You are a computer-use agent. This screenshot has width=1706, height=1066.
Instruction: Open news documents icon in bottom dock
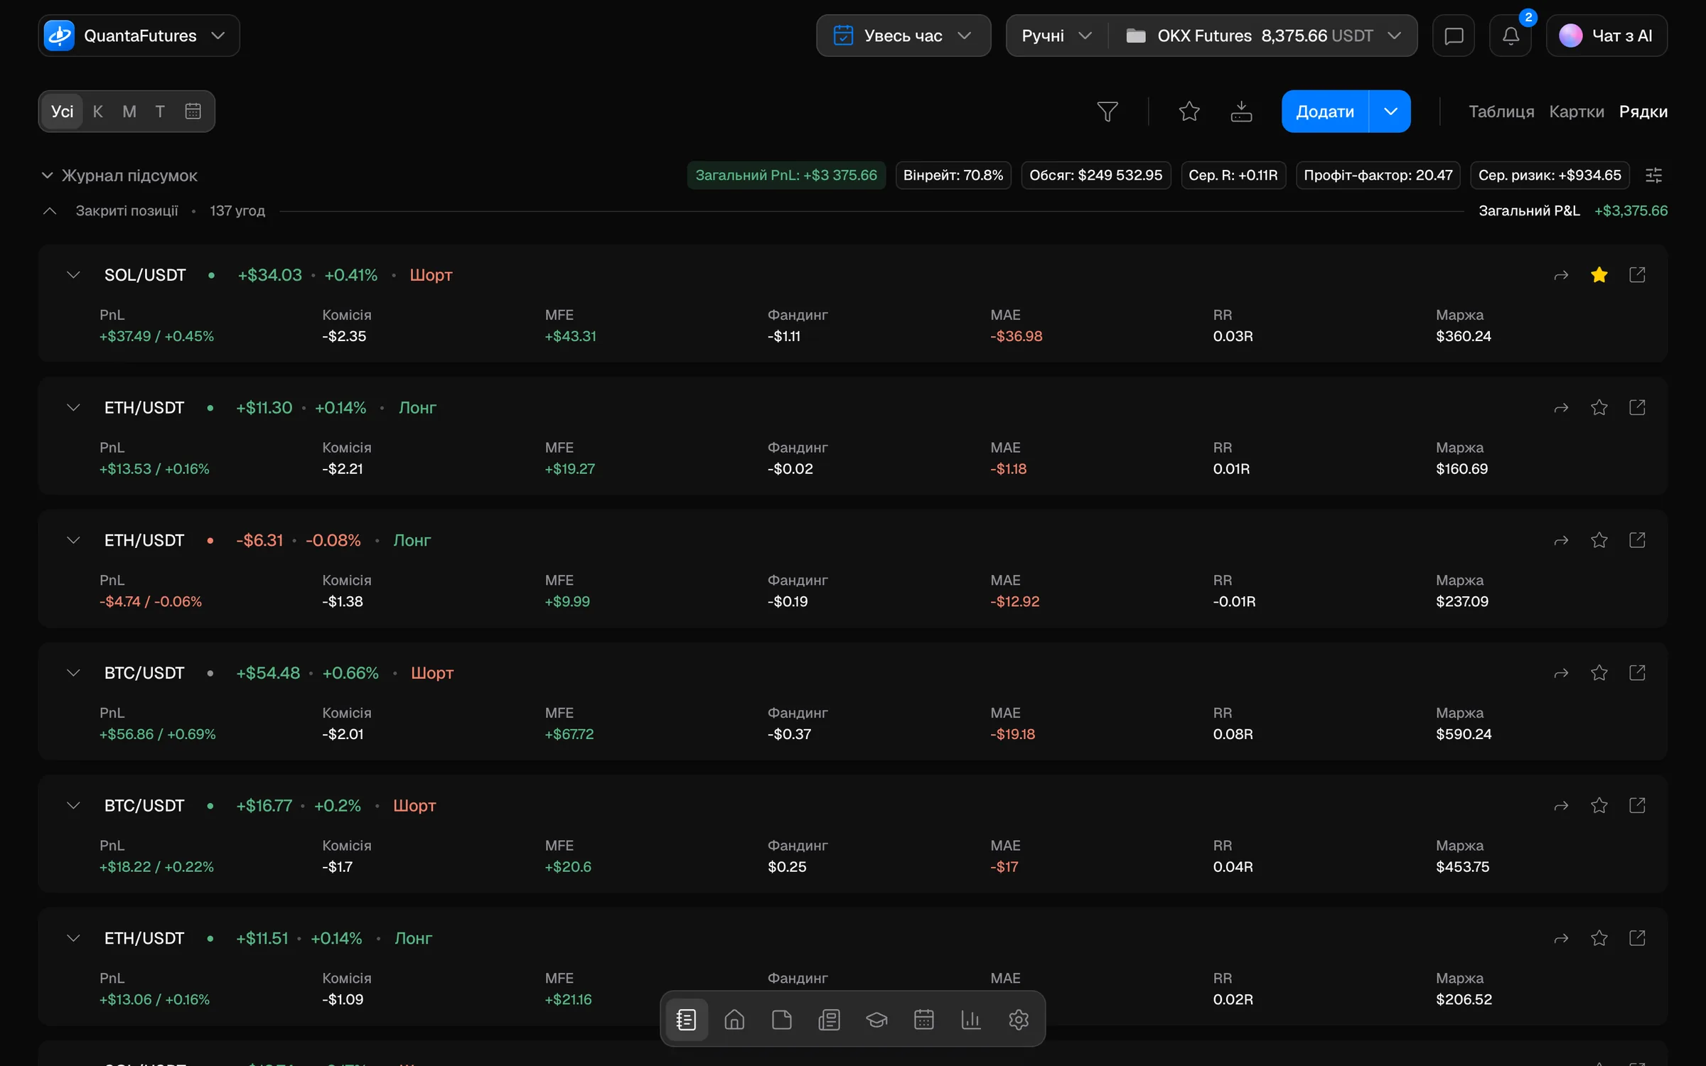[829, 1020]
